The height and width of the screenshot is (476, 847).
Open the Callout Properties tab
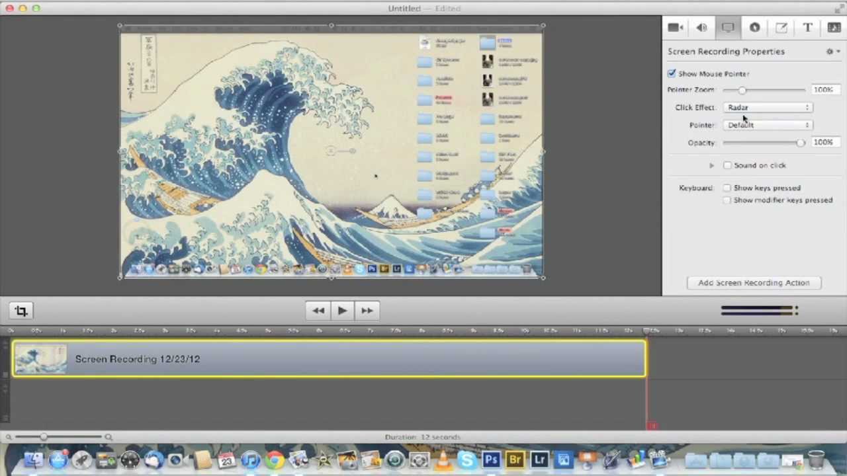(754, 27)
